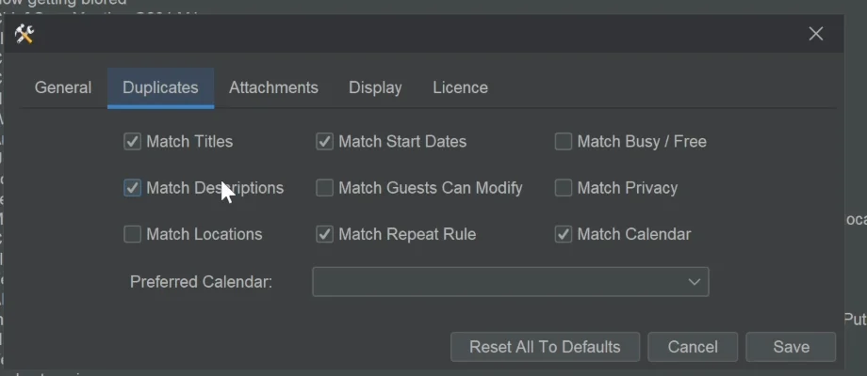
Task: Open the Licence tab
Action: point(460,87)
